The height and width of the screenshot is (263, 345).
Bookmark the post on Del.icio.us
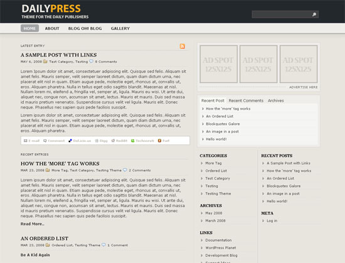(80, 141)
